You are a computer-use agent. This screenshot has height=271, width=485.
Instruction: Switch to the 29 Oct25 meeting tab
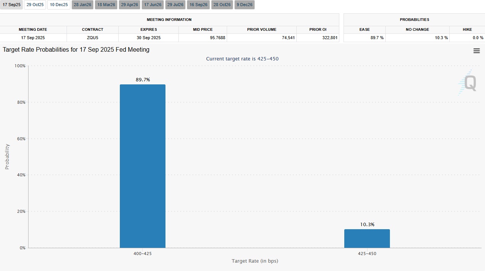(x=35, y=5)
